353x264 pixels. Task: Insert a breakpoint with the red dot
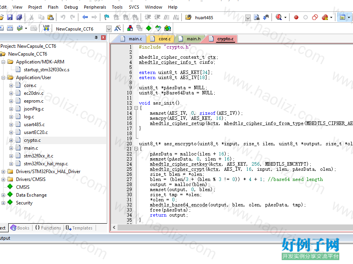point(296,17)
